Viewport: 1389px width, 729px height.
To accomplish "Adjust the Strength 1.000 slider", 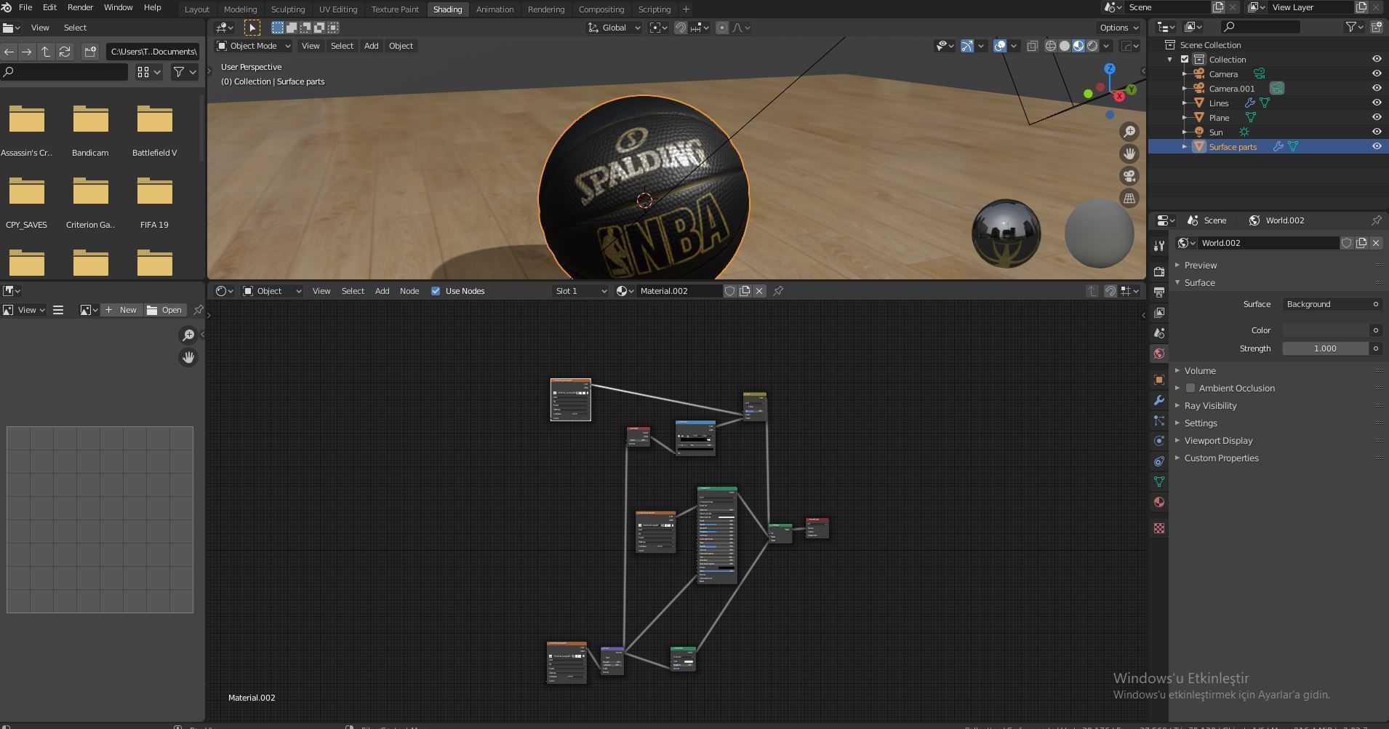I will click(1326, 348).
